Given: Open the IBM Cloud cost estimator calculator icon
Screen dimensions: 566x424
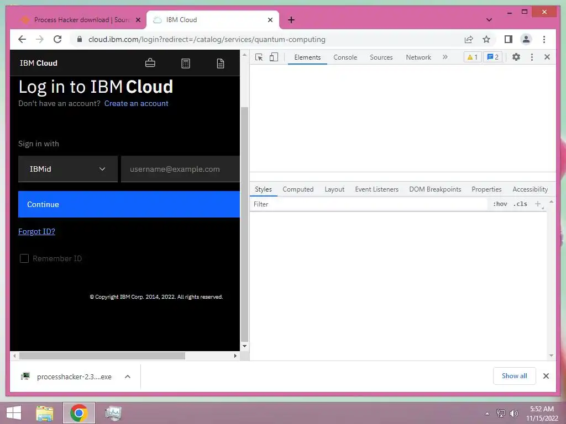Looking at the screenshot, I should coord(186,63).
